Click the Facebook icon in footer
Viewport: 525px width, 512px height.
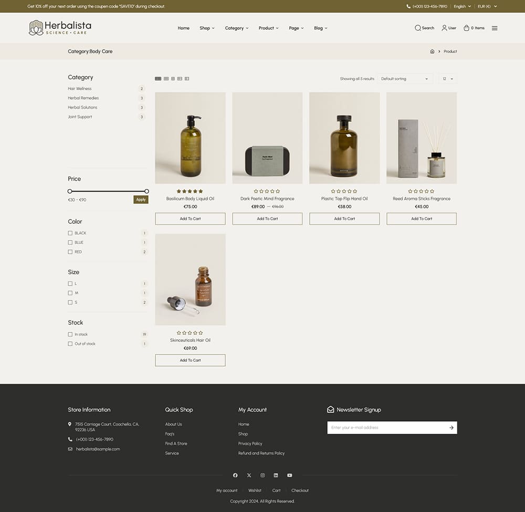point(235,475)
